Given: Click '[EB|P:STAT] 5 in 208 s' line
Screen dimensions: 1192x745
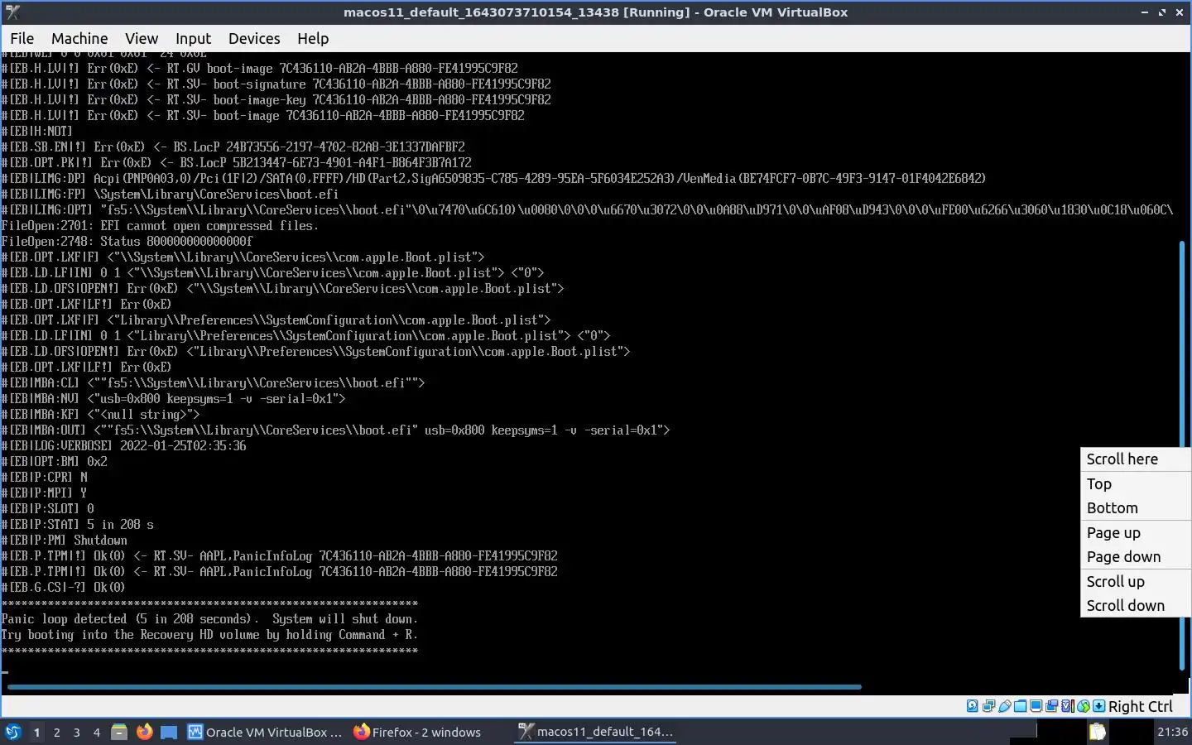Looking at the screenshot, I should tap(78, 525).
